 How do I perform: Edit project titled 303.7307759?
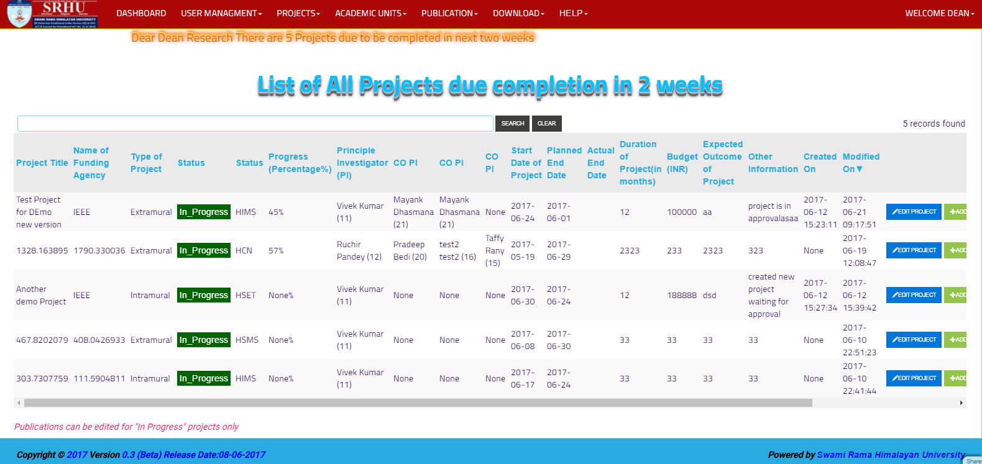[914, 378]
